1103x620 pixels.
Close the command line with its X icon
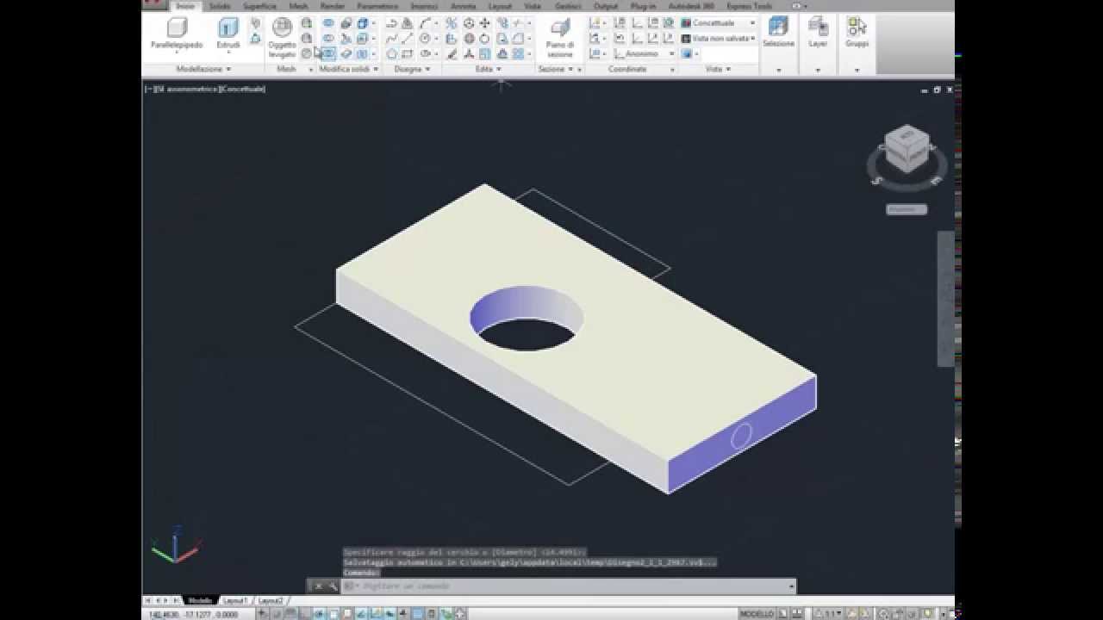point(317,586)
